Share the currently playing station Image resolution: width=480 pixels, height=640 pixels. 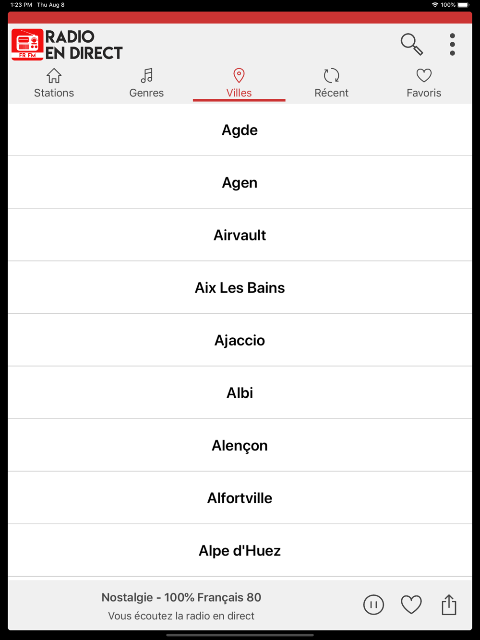(449, 604)
